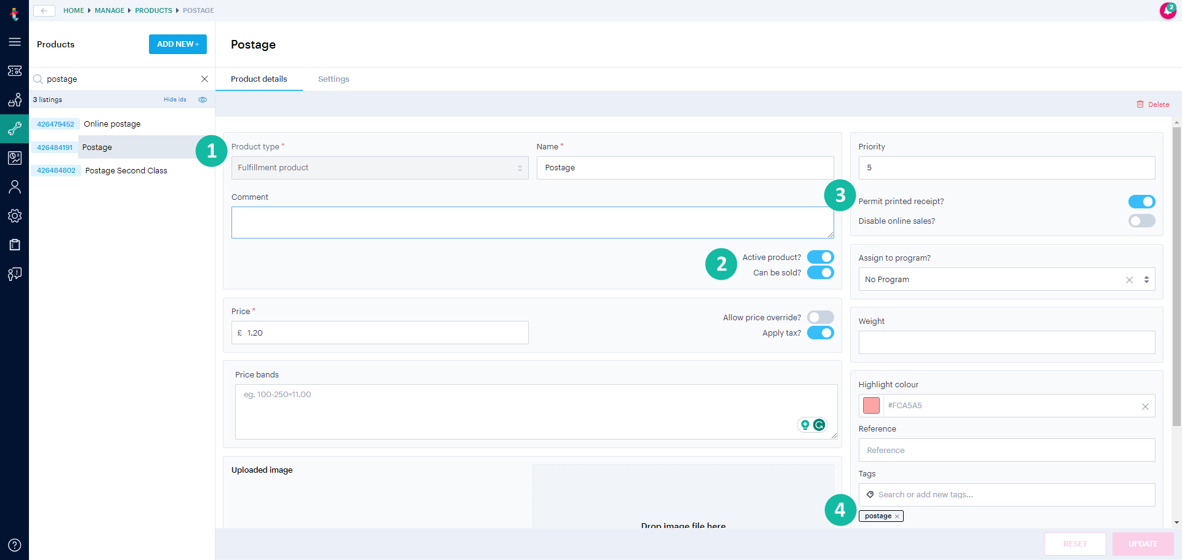This screenshot has width=1182, height=560.
Task: Open the analytics shapes icon in sidebar
Action: coord(15,100)
